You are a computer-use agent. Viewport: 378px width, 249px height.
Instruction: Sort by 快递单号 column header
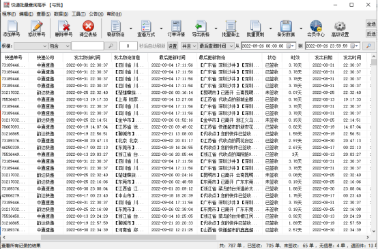pos(14,57)
